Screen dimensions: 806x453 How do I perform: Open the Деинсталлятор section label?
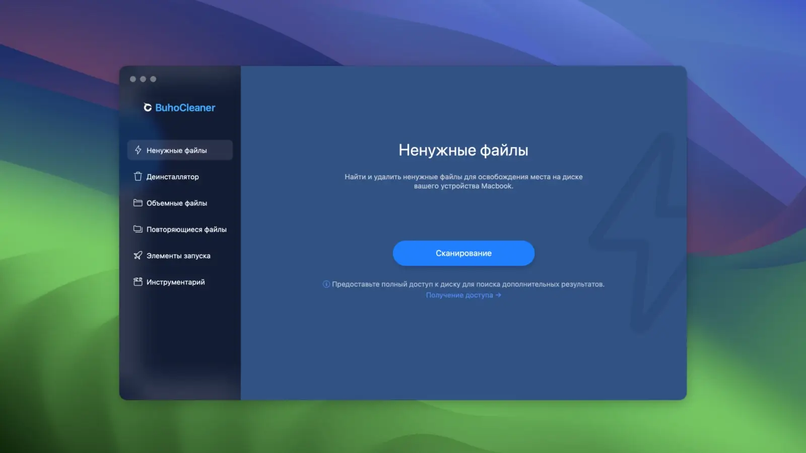(172, 177)
